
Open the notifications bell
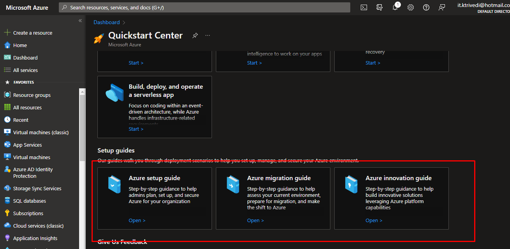pos(395,7)
